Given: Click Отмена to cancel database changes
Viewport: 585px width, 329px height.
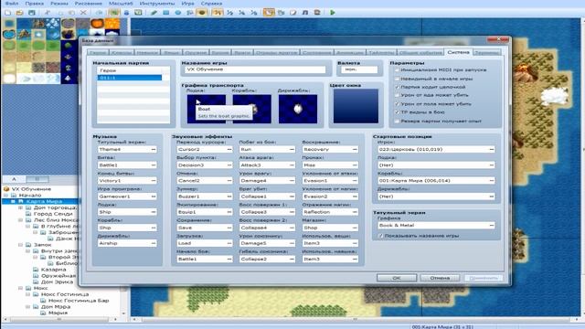Looking at the screenshot, I should click(x=440, y=278).
